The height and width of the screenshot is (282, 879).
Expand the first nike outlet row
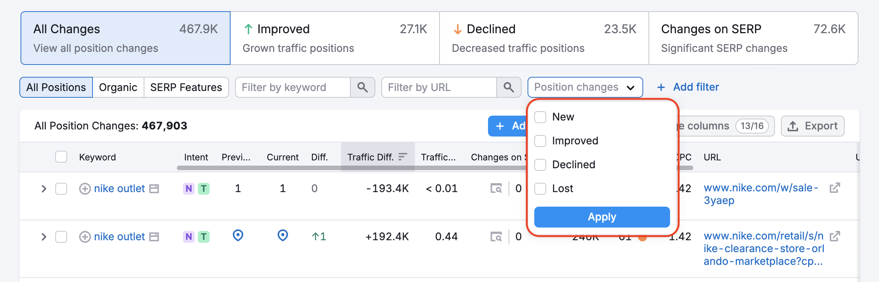tap(44, 188)
